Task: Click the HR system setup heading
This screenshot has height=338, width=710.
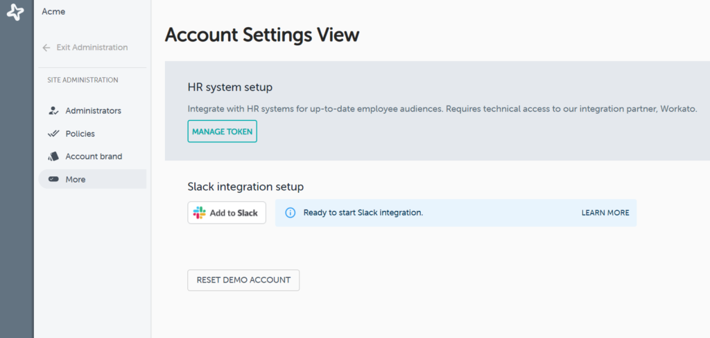Action: 230,87
